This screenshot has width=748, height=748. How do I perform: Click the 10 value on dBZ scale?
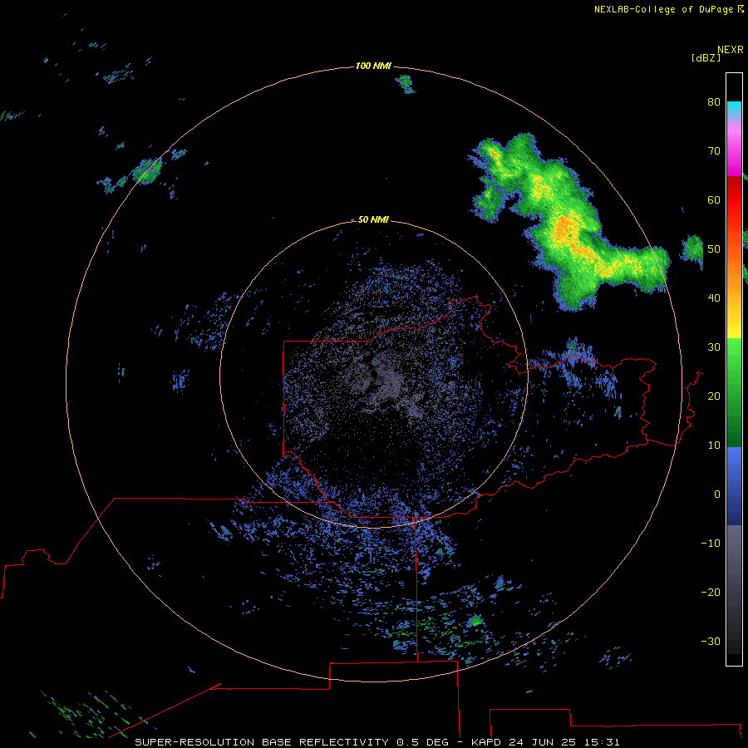[x=714, y=445]
